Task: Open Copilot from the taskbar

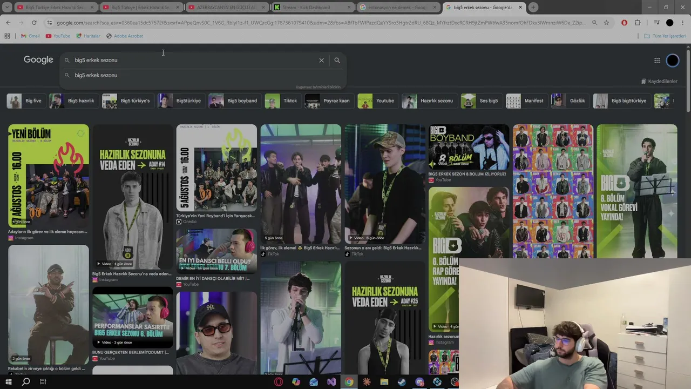Action: pyautogui.click(x=296, y=382)
